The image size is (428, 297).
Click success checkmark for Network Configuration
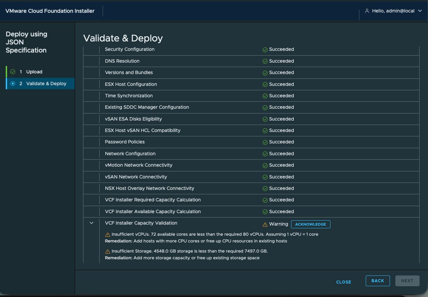click(265, 154)
